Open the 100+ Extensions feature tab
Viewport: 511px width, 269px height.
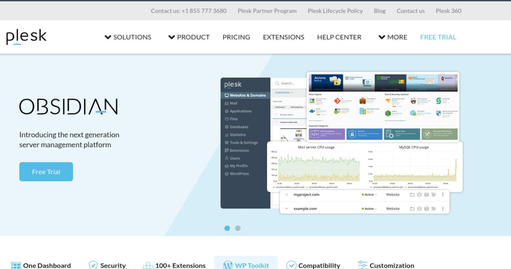pyautogui.click(x=174, y=265)
